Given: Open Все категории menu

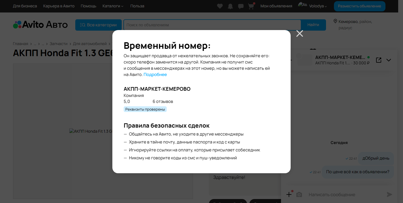Looking at the screenshot, I should [x=98, y=25].
